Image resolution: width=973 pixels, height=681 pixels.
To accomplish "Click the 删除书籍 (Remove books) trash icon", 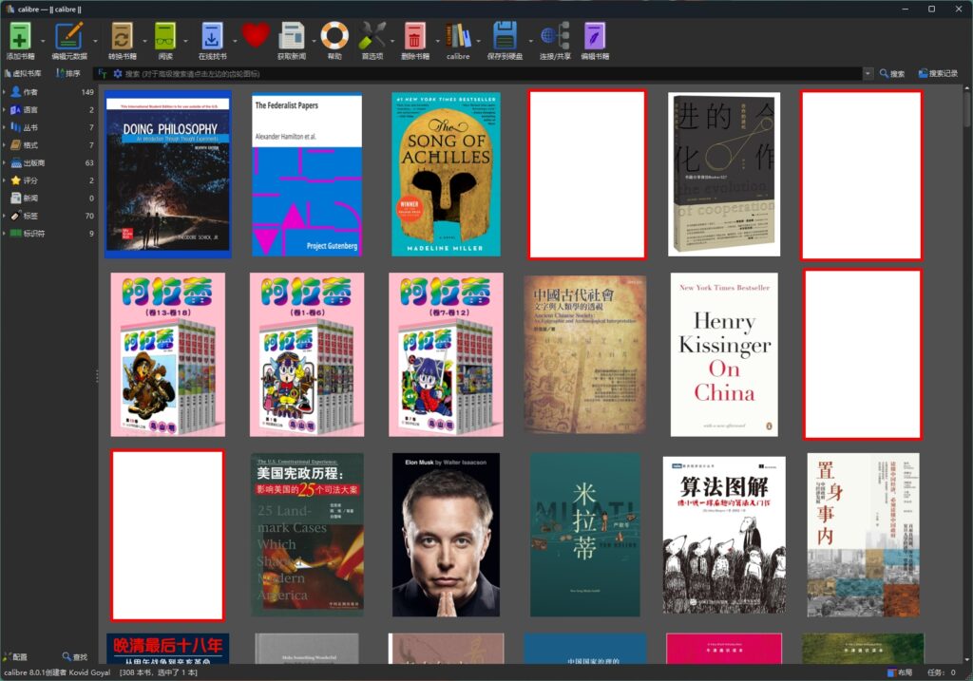I will [x=414, y=38].
